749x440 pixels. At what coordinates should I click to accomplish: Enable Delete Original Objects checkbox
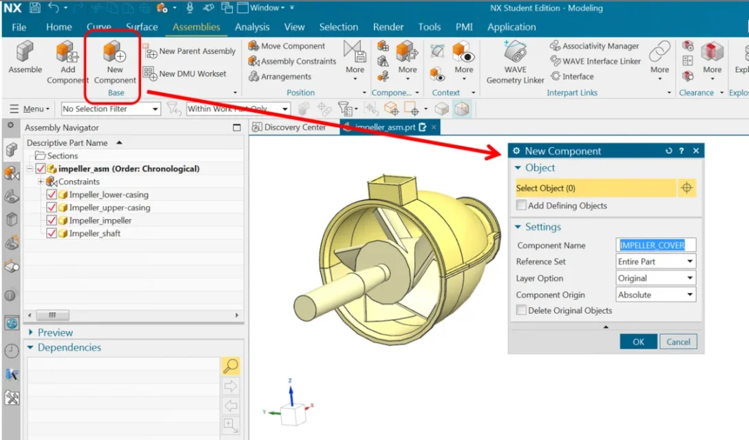tap(522, 311)
